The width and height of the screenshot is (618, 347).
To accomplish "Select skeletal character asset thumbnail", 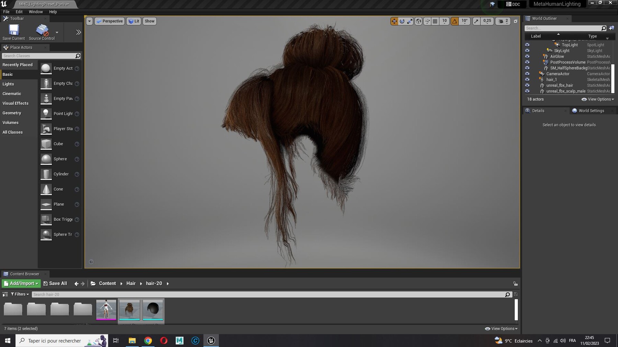I will coord(106,309).
